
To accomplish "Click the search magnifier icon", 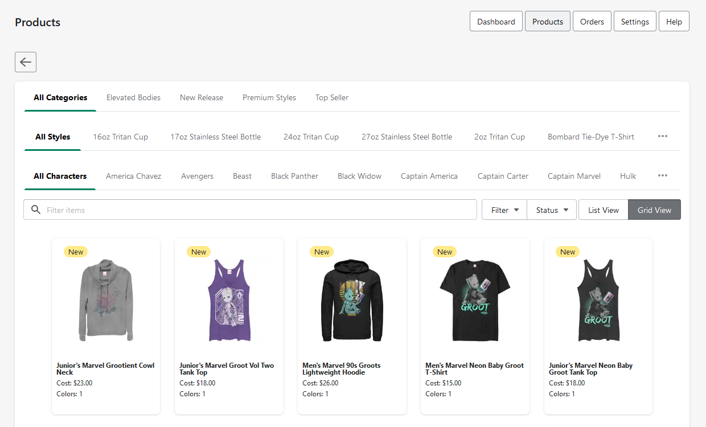I will click(36, 210).
